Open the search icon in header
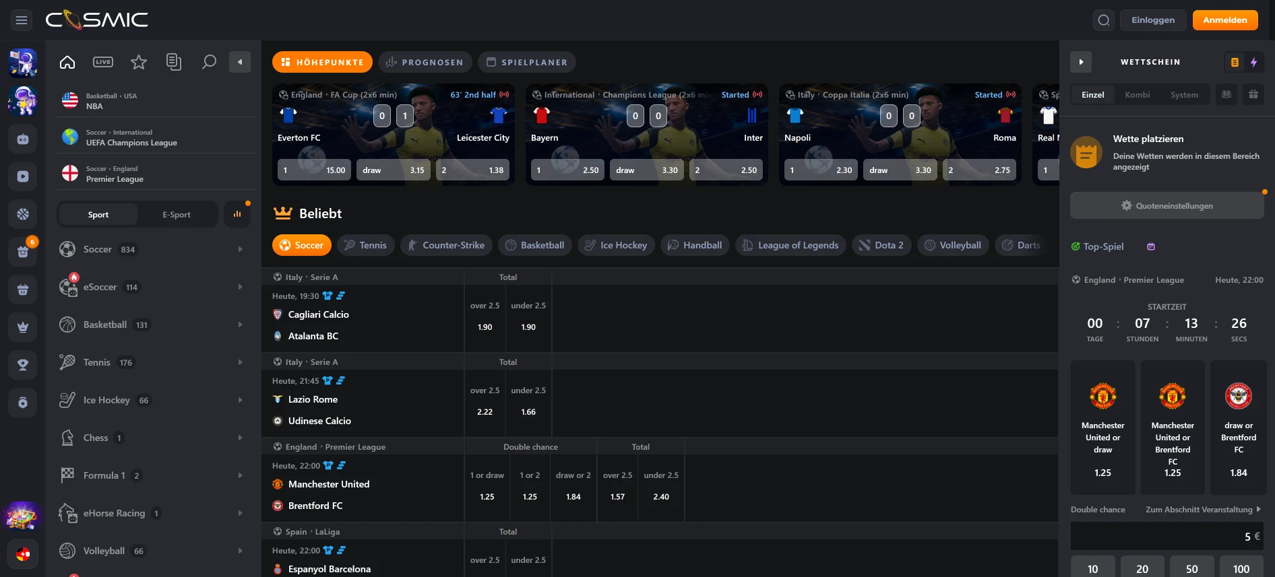 pyautogui.click(x=1103, y=20)
